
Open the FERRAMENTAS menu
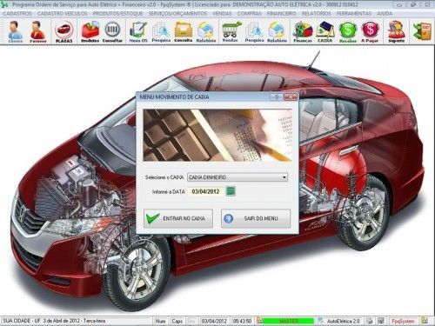click(x=354, y=14)
